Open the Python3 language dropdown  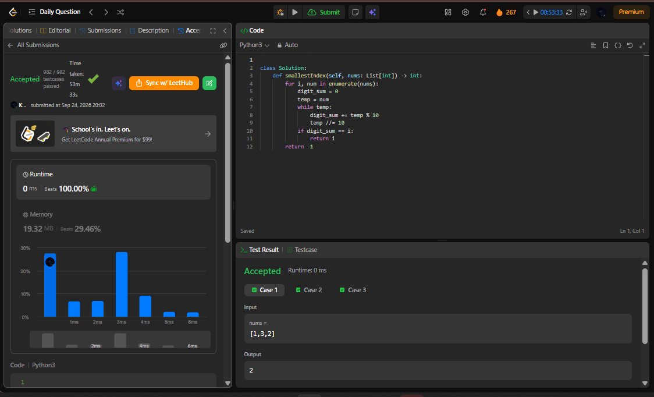tap(254, 45)
